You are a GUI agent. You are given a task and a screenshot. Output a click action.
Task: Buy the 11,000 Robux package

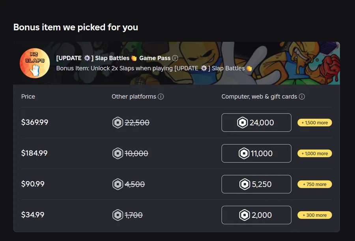256,153
